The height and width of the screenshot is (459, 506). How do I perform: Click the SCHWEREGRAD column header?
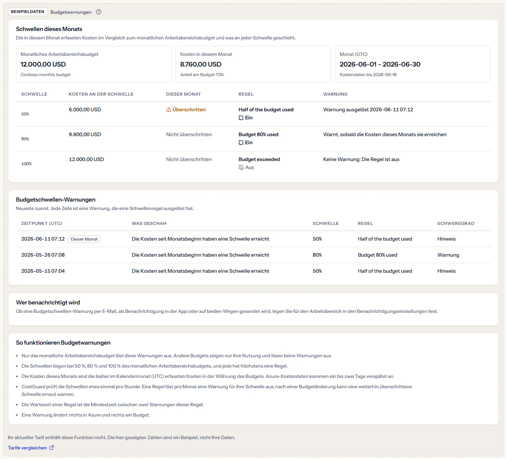[456, 223]
